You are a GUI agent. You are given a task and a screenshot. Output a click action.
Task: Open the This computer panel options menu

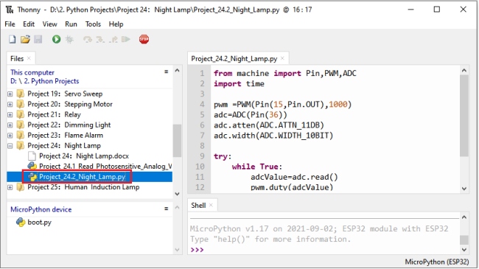(167, 71)
